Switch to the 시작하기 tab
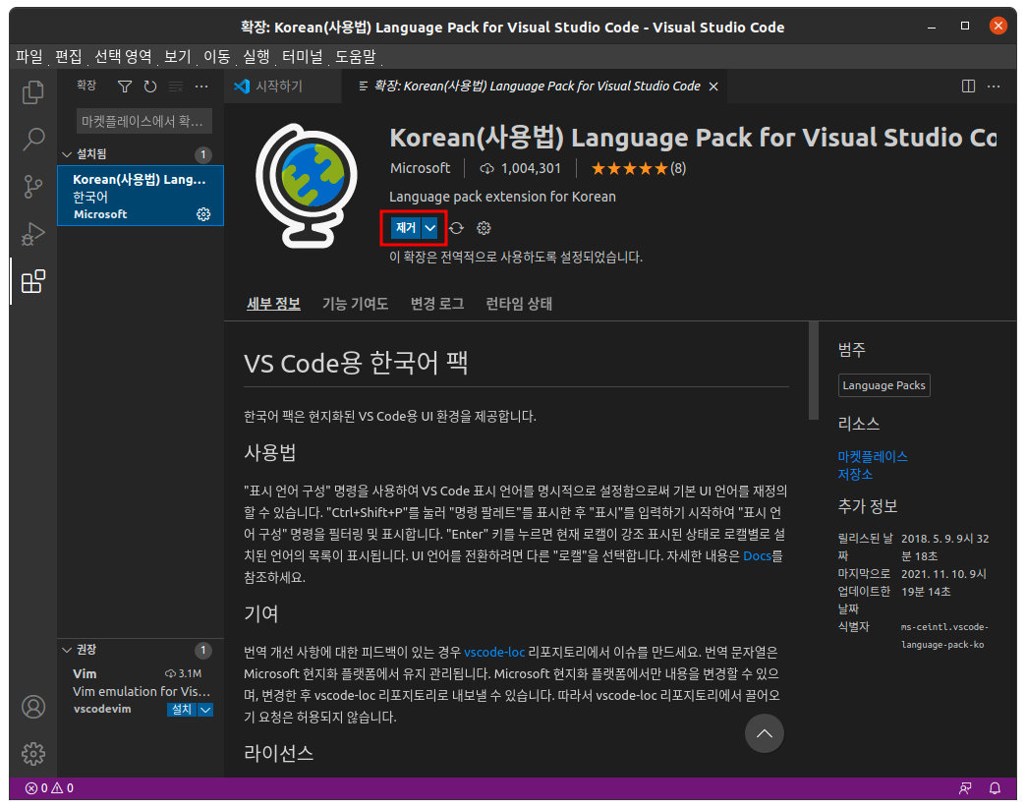The height and width of the screenshot is (809, 1026). [282, 87]
